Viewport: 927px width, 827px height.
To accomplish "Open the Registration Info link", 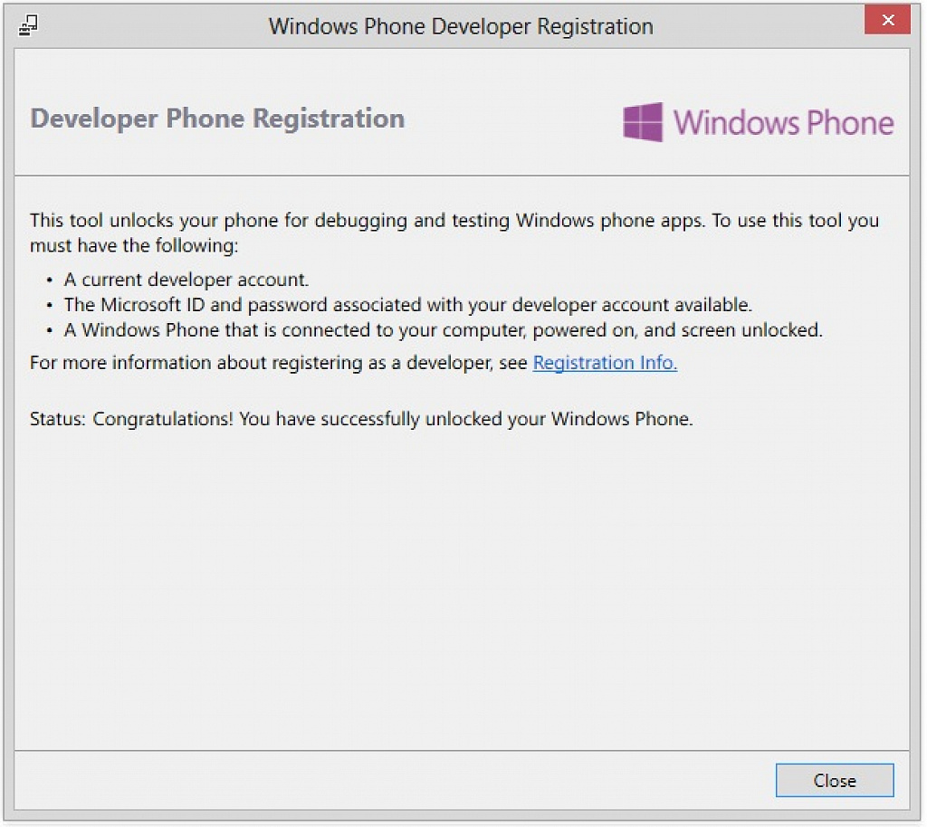I will click(605, 362).
